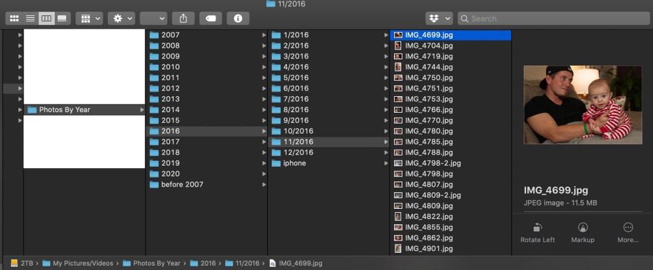This screenshot has height=270, width=653.
Task: Switch to list view in toolbar
Action: click(30, 18)
